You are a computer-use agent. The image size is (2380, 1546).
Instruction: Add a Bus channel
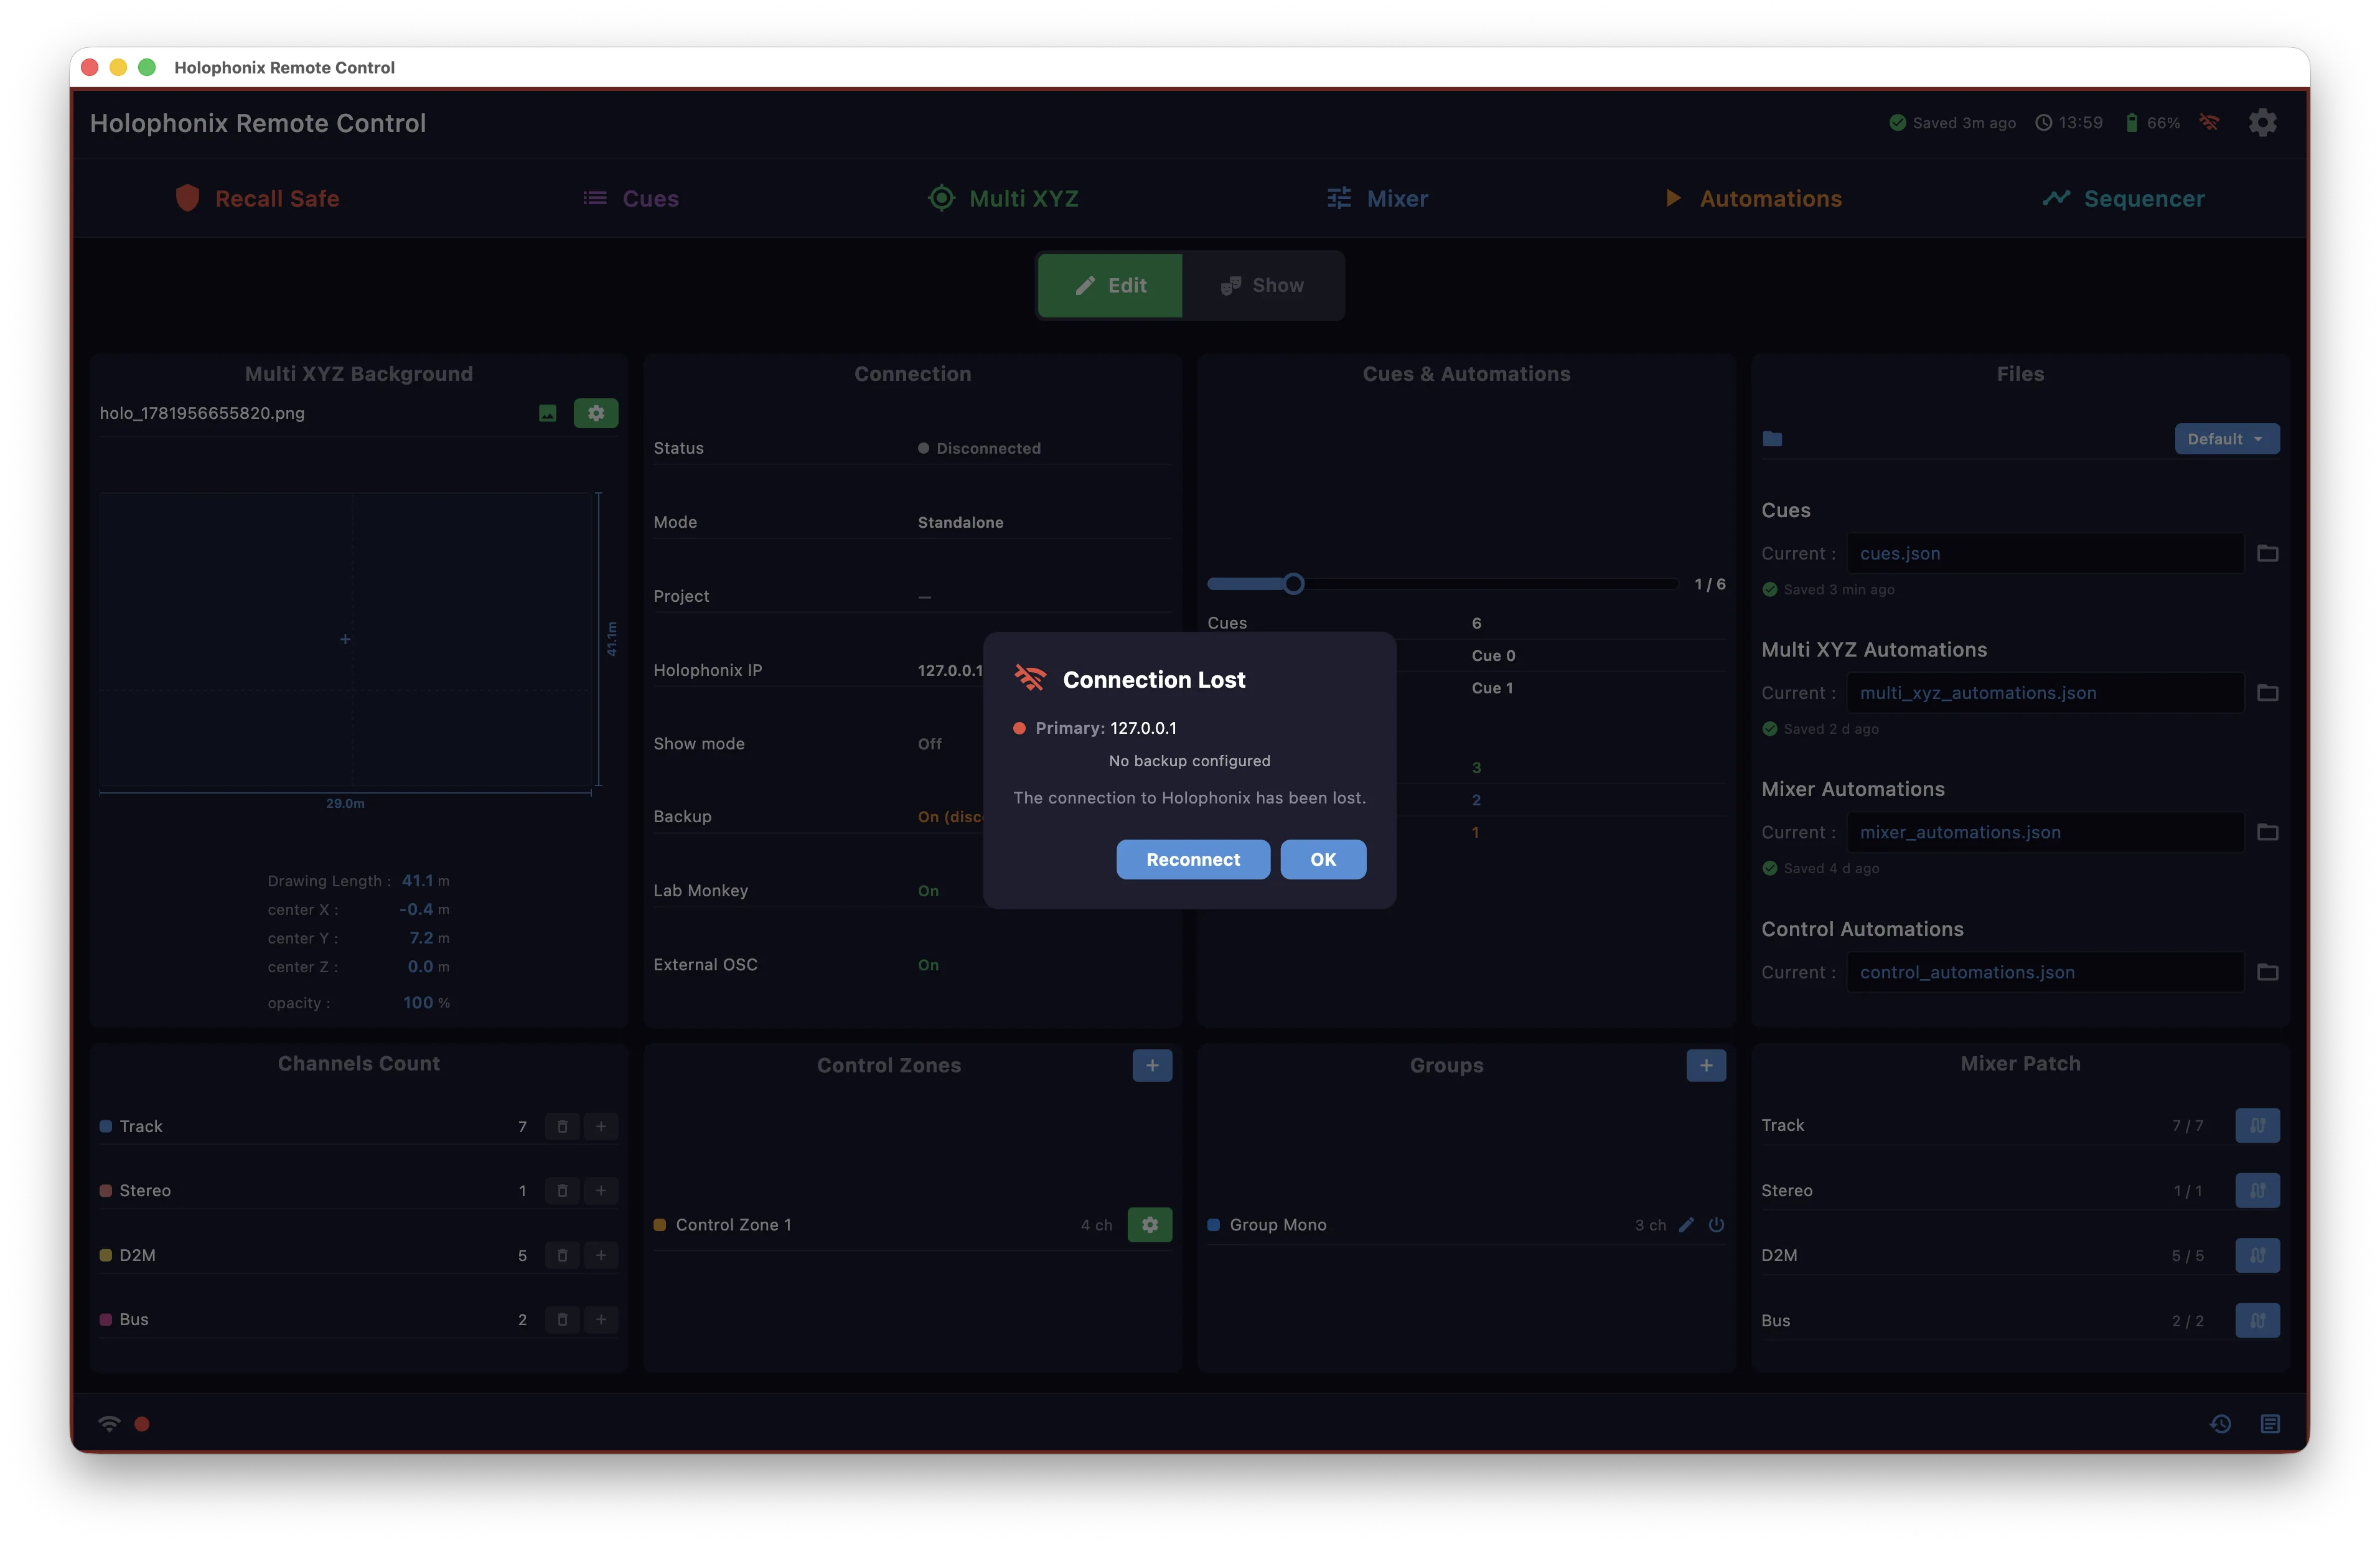(601, 1320)
